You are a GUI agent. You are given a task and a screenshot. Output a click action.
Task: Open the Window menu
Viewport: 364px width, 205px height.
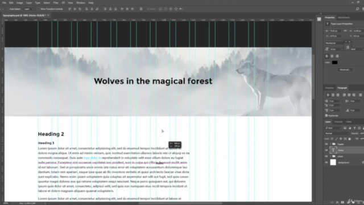coord(81,3)
